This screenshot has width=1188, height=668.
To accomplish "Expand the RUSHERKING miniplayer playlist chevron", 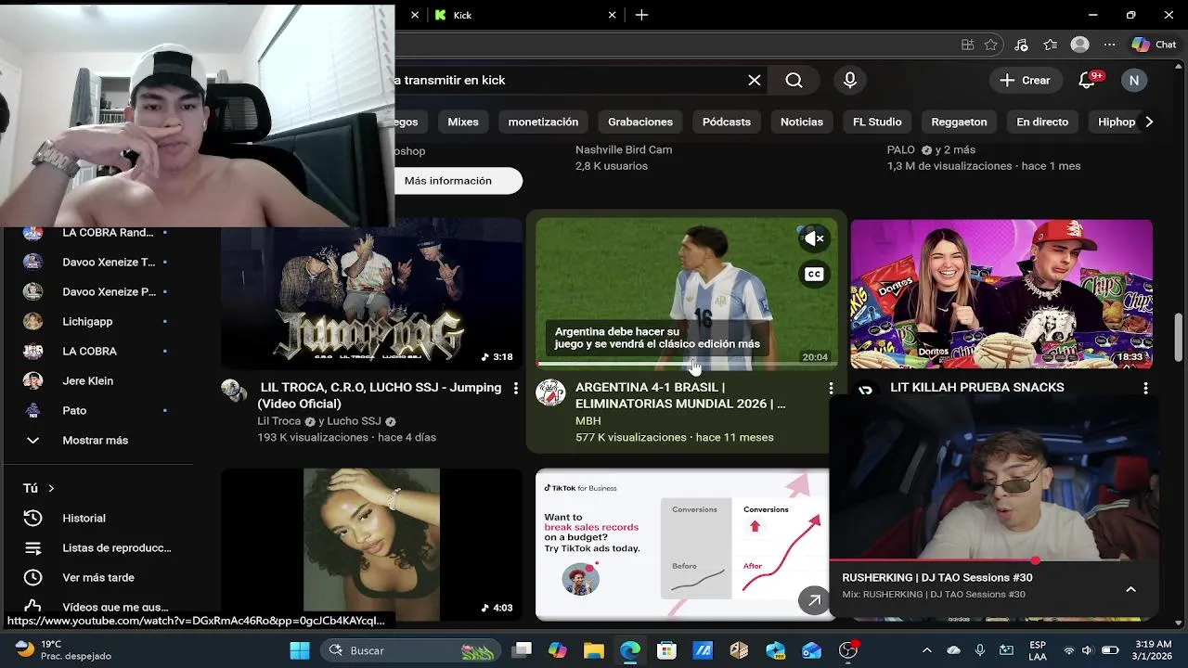I will (x=1130, y=589).
